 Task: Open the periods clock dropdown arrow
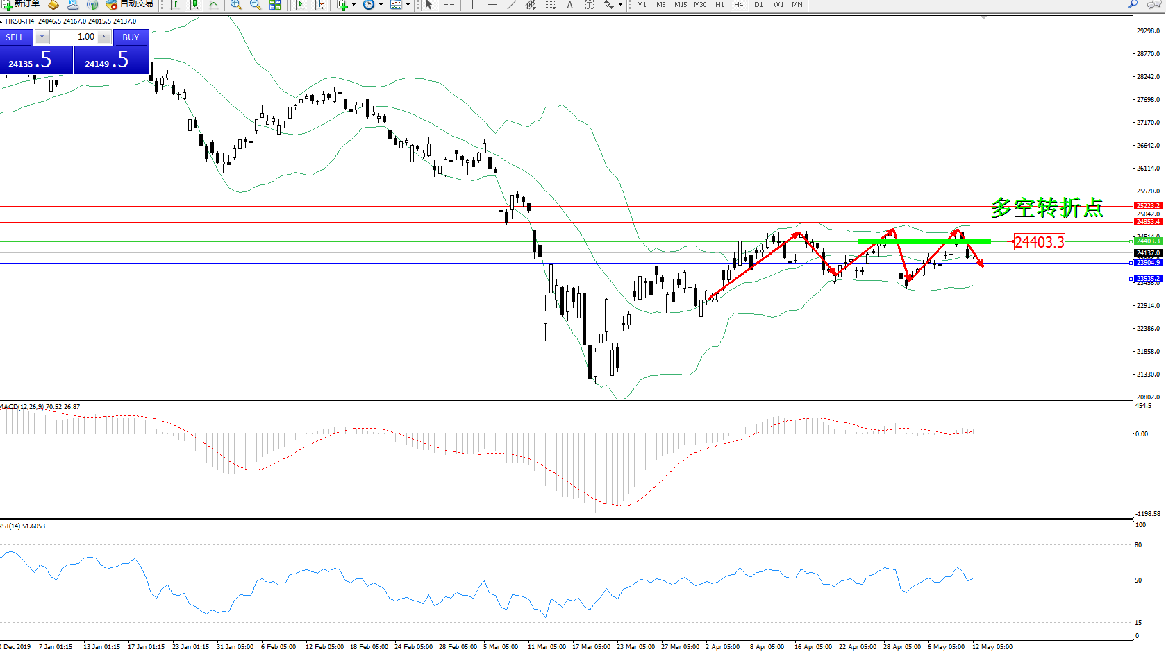point(381,5)
